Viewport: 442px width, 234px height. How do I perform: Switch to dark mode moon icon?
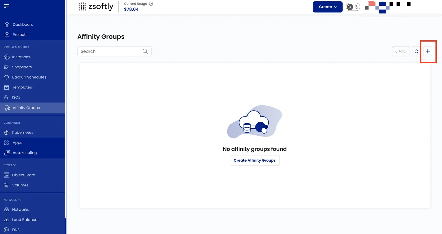(357, 7)
